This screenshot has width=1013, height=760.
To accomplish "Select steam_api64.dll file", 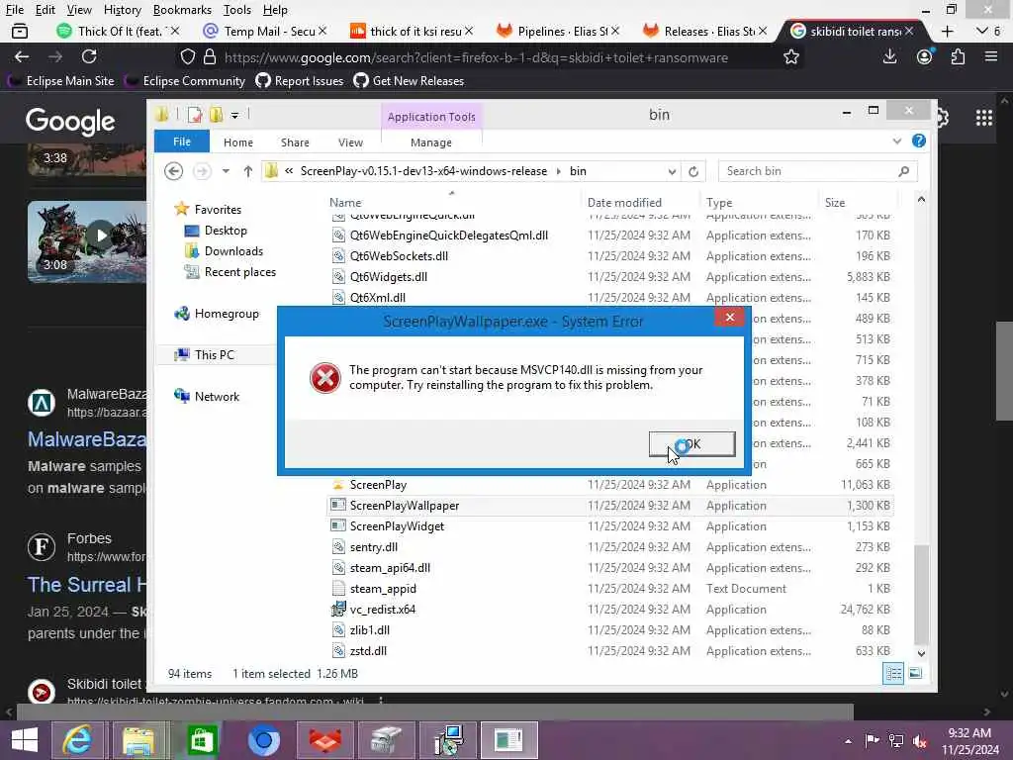I will (390, 568).
